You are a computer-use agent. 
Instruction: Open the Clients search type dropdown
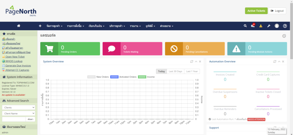[x=19, y=107]
